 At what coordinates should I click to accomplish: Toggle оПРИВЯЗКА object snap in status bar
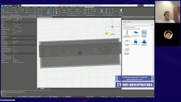tap(24, 97)
